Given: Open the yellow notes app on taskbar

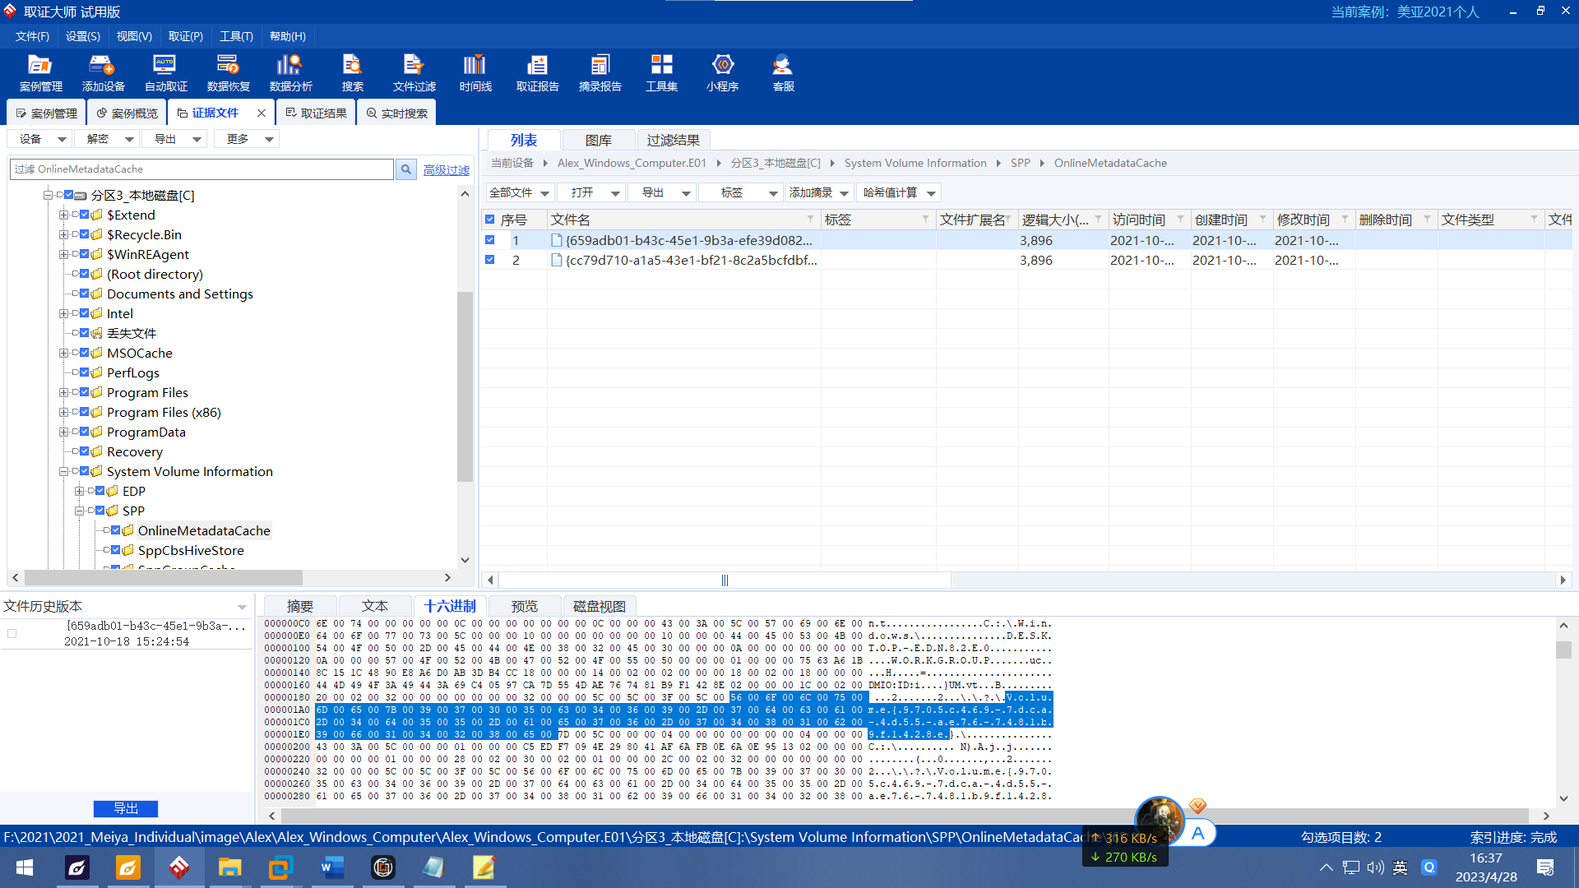Looking at the screenshot, I should click(484, 867).
